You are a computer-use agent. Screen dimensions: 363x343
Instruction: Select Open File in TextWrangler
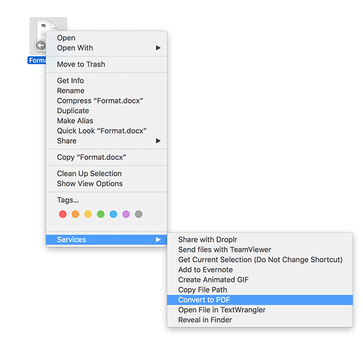[260, 310]
